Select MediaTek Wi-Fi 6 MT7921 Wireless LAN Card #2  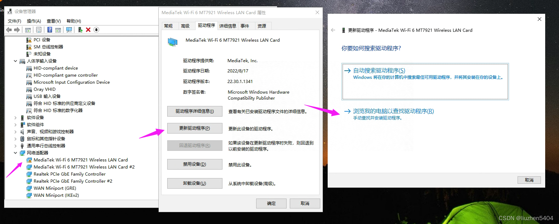tap(84, 167)
